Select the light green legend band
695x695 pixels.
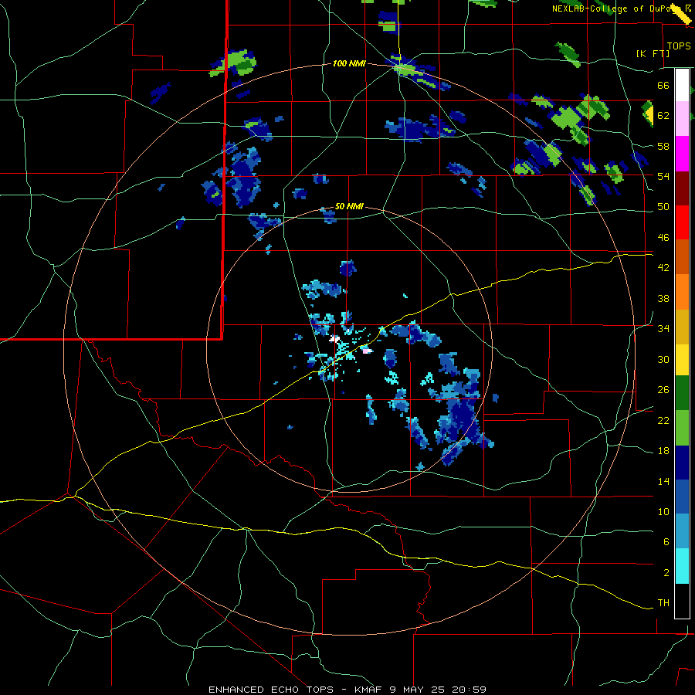[x=682, y=428]
